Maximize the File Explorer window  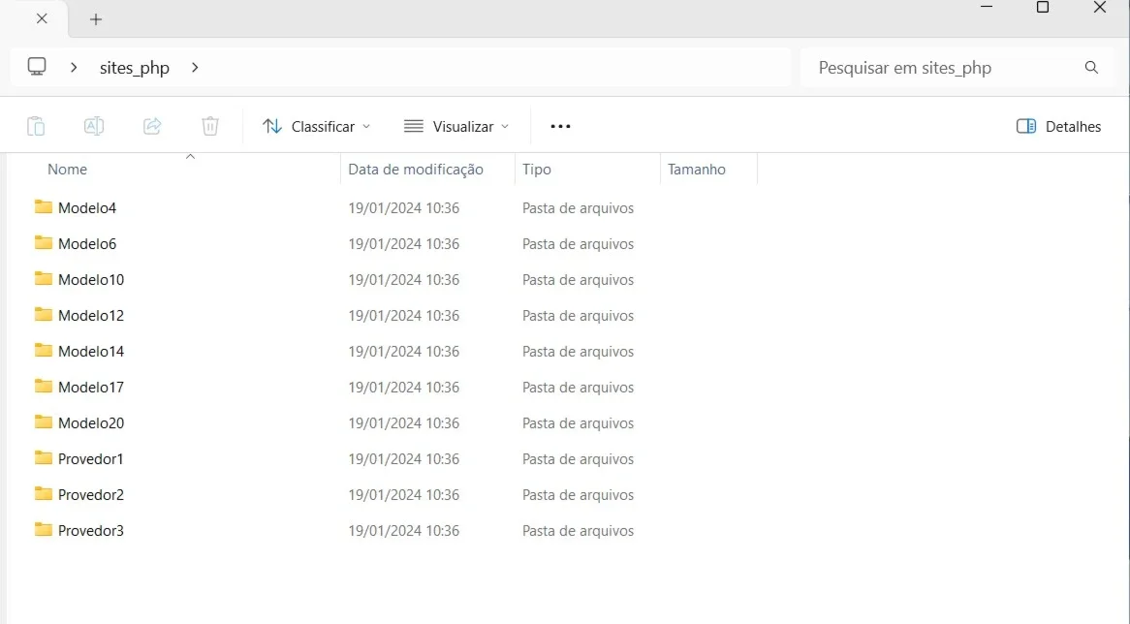pos(1043,7)
